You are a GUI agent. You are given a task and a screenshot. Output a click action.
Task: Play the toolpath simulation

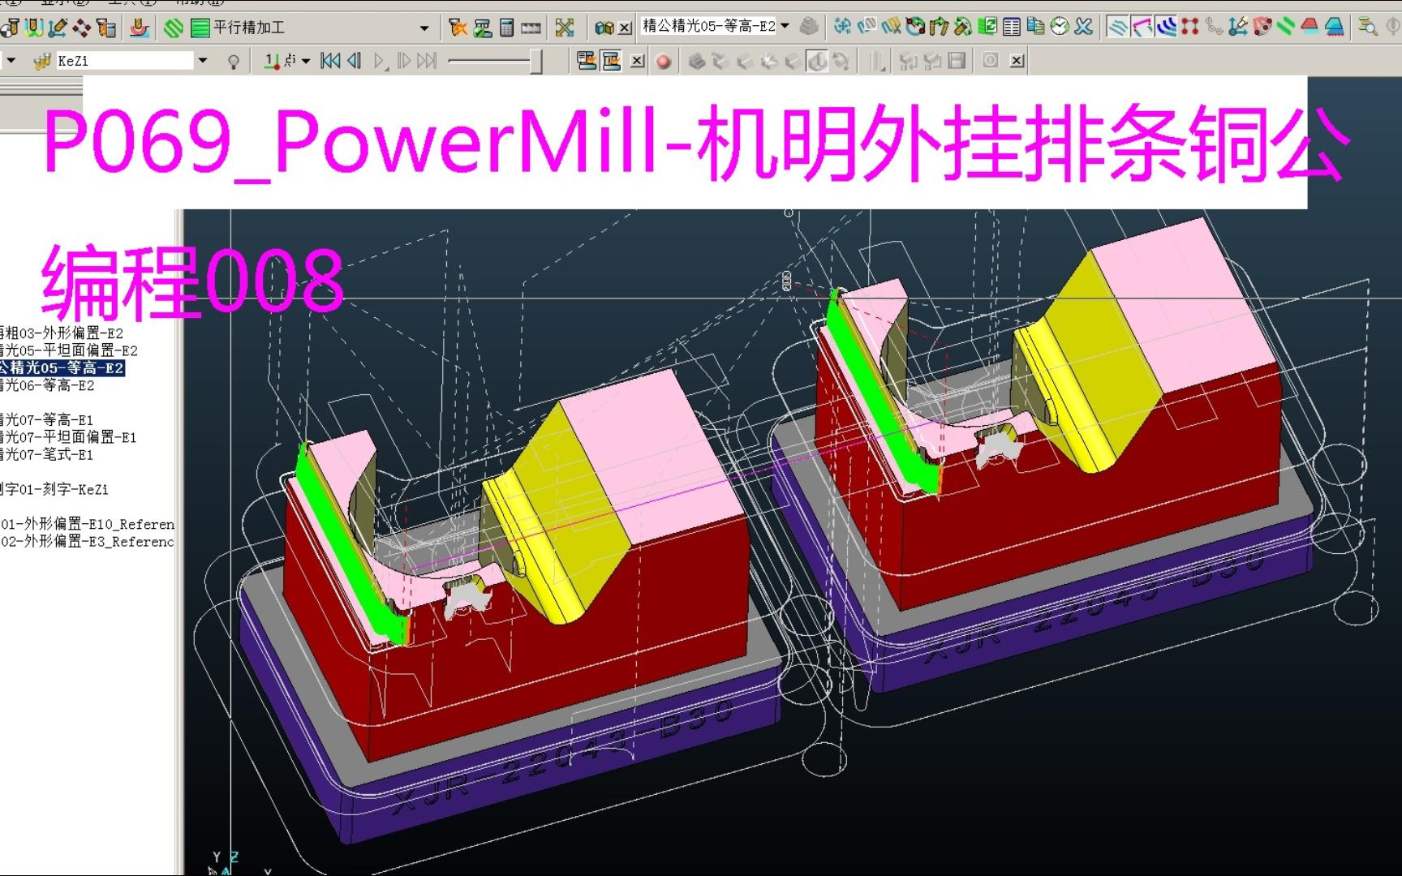(x=379, y=61)
